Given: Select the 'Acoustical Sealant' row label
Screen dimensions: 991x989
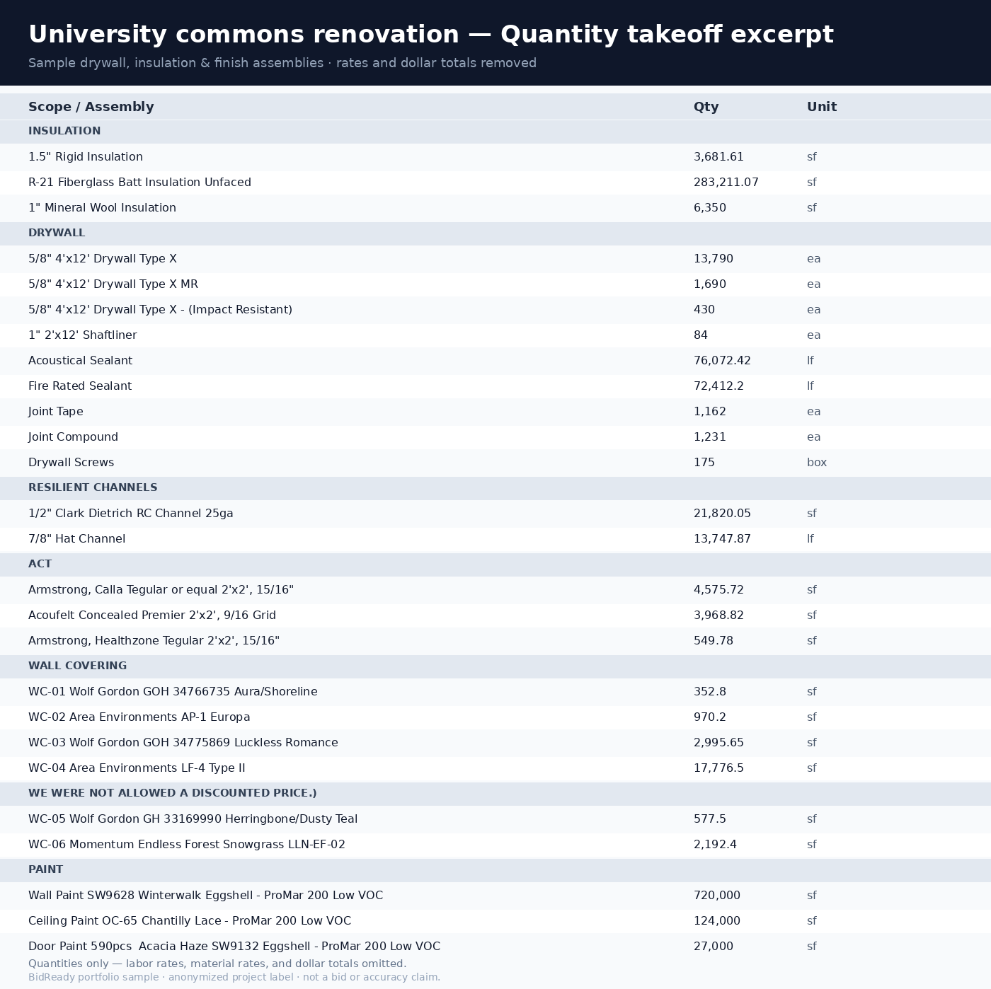Looking at the screenshot, I should point(80,361).
